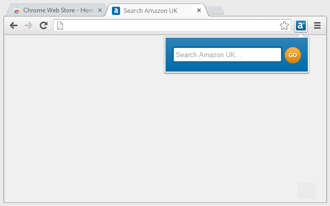
Task: Bookmark this page with the star icon
Action: [284, 26]
